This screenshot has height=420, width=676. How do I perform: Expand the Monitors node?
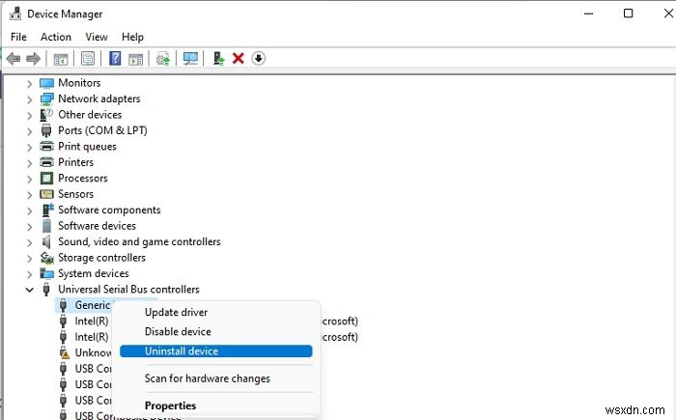[x=29, y=84]
